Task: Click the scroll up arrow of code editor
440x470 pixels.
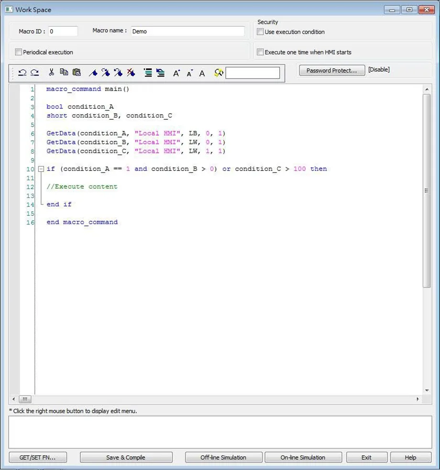Action: click(x=427, y=89)
